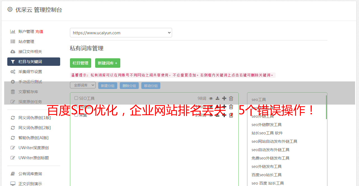Open 文章暂存库 in the sidebar

coord(28,92)
